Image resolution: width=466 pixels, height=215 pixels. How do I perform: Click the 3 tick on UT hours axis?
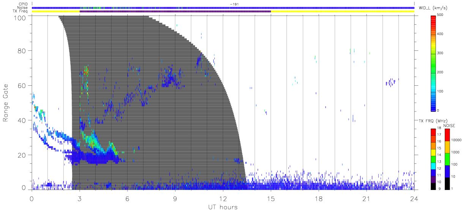pos(80,198)
